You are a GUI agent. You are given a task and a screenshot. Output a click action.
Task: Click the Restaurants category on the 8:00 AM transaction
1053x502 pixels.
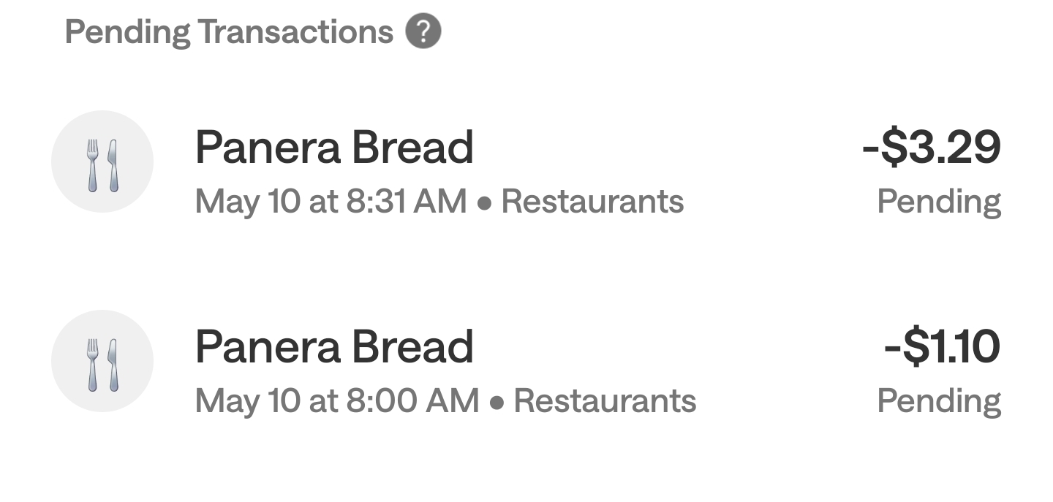click(x=605, y=400)
